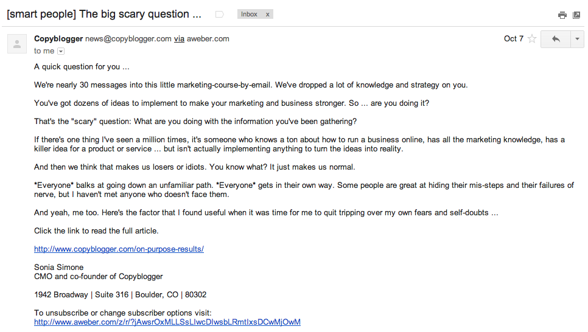Star the Oct 7 message
This screenshot has height=332, width=588.
(x=532, y=38)
